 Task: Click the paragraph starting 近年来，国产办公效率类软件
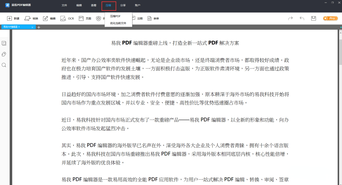[175, 68]
